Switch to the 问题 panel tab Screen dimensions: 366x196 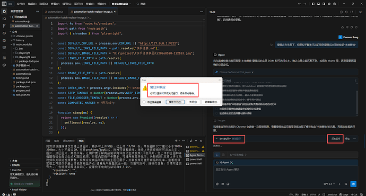pos(48,141)
